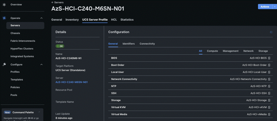The height and width of the screenshot is (121, 277).
Task: Open the policy icon next to AzS-HCI-Local-User
Action: click(x=269, y=72)
